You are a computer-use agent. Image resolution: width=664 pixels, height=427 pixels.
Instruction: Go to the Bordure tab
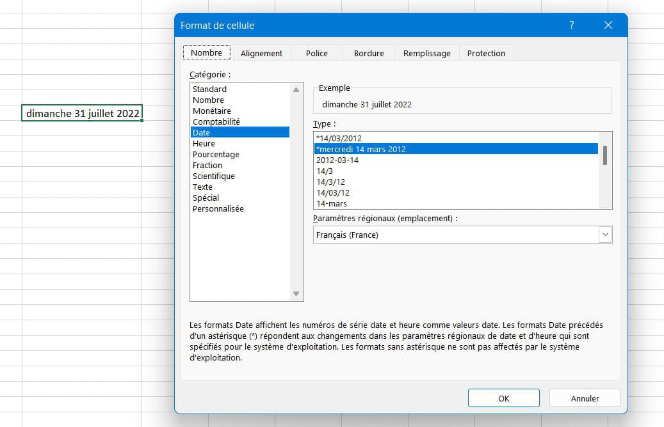pos(369,54)
